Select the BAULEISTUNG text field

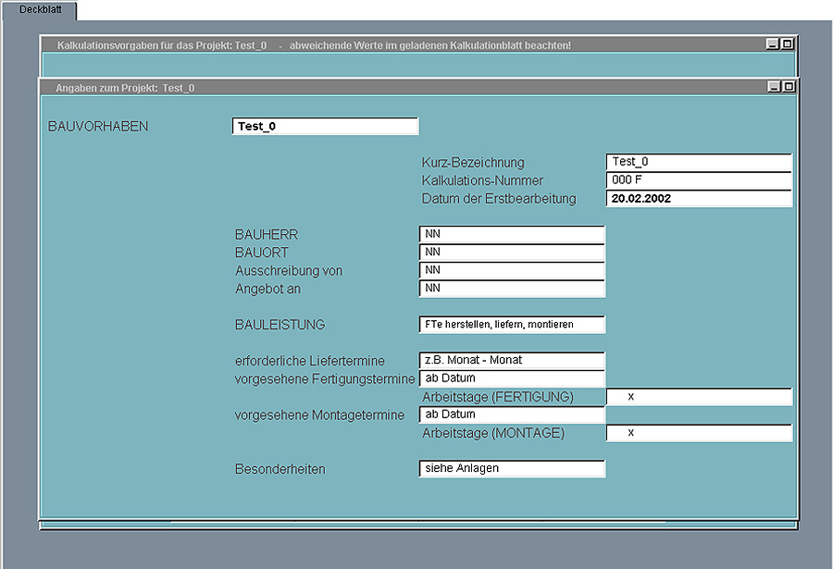pos(511,325)
